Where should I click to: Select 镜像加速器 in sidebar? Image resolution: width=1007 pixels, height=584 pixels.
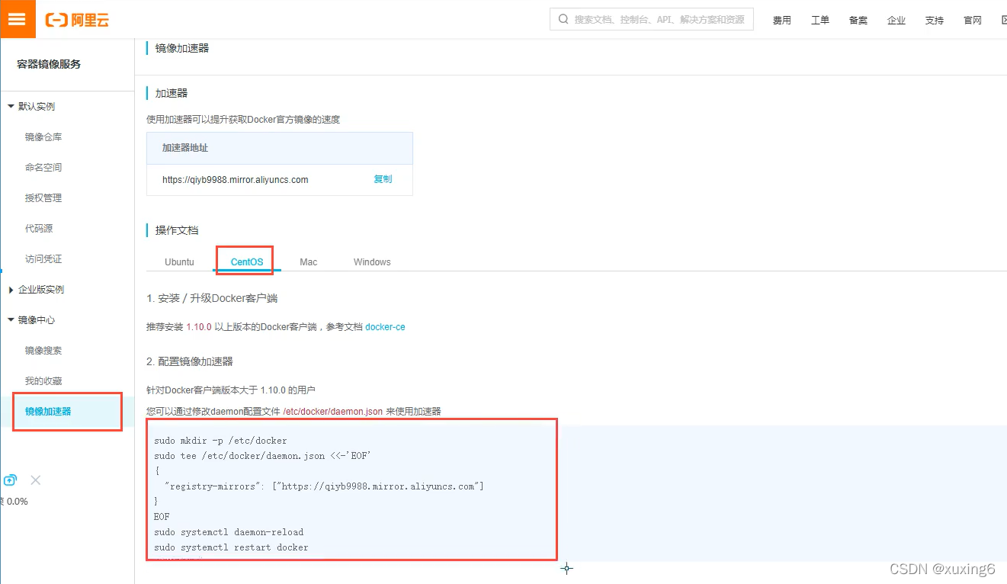click(48, 412)
